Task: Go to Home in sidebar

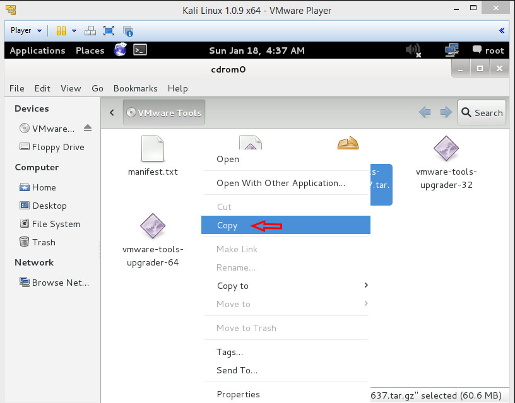Action: [x=38, y=187]
